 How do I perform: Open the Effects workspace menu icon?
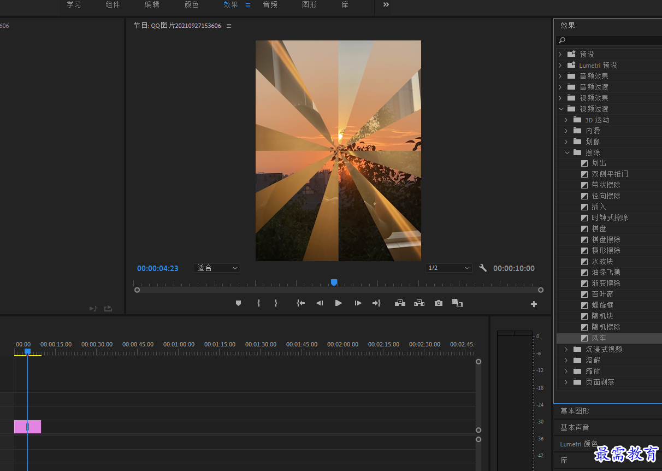pos(248,5)
